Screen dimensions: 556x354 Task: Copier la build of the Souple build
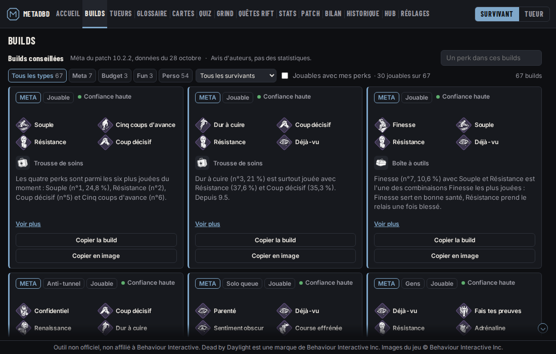pyautogui.click(x=96, y=240)
